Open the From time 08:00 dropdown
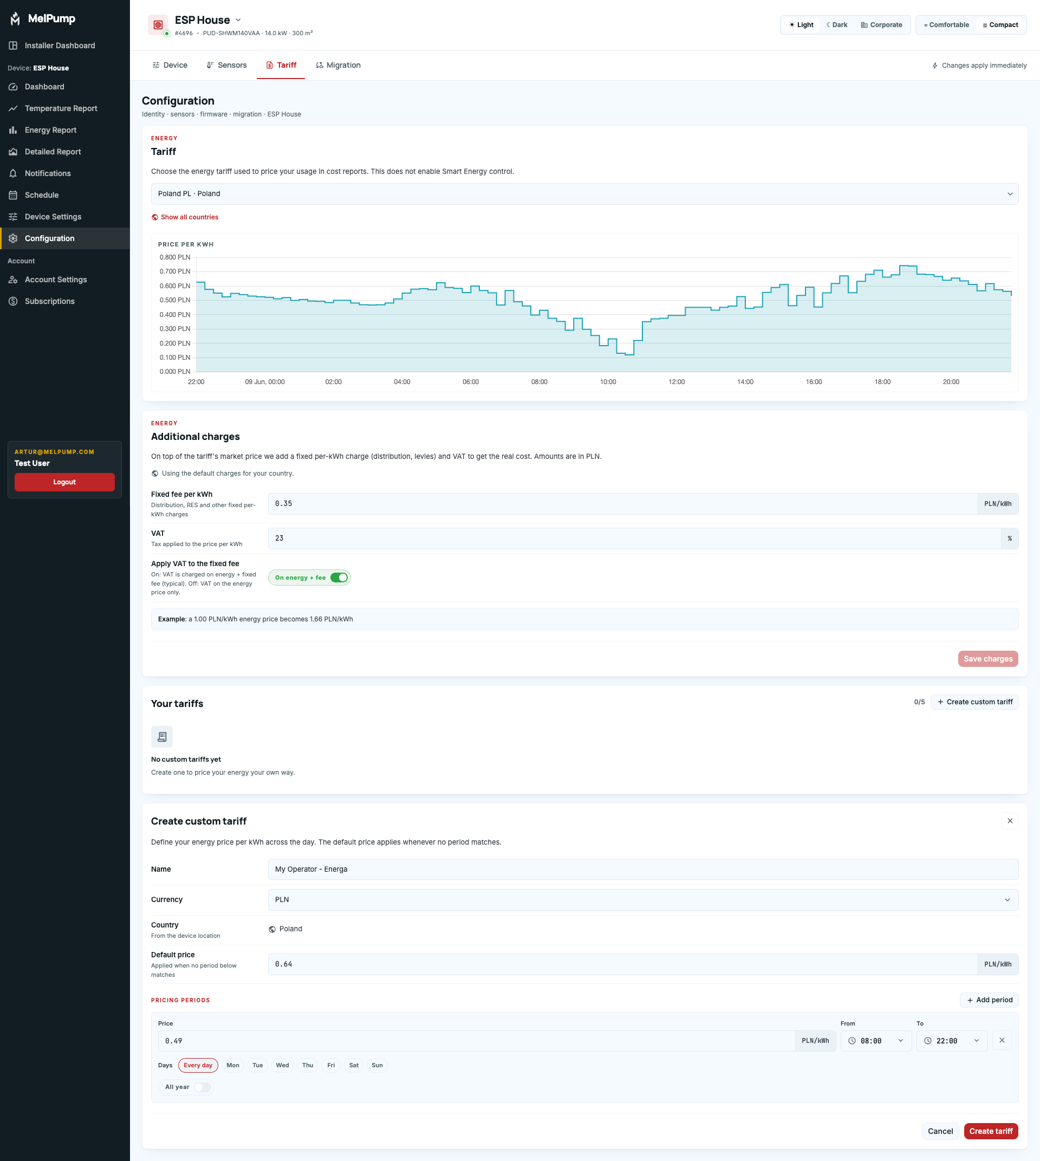 pos(876,1041)
